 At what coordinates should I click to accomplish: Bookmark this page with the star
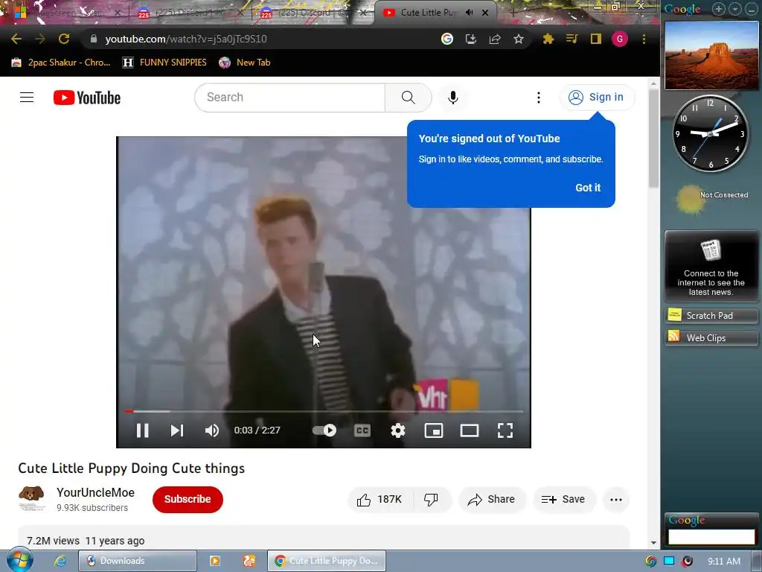[x=519, y=39]
